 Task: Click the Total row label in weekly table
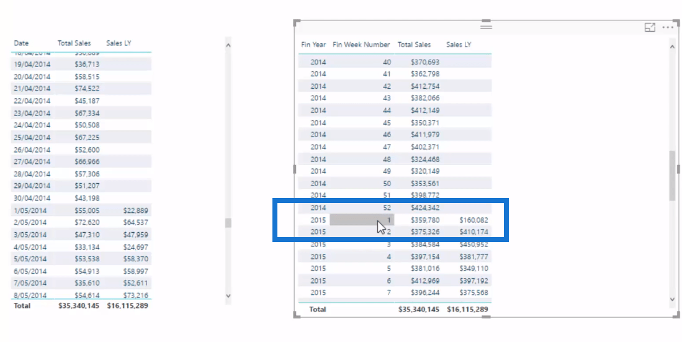pyautogui.click(x=318, y=309)
